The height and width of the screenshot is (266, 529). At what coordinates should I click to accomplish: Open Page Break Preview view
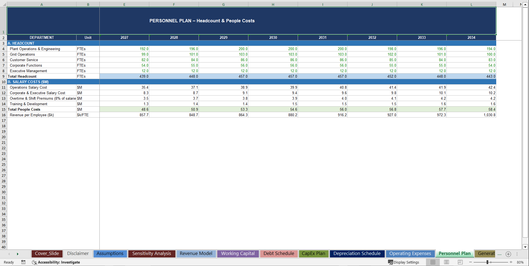coord(460,262)
